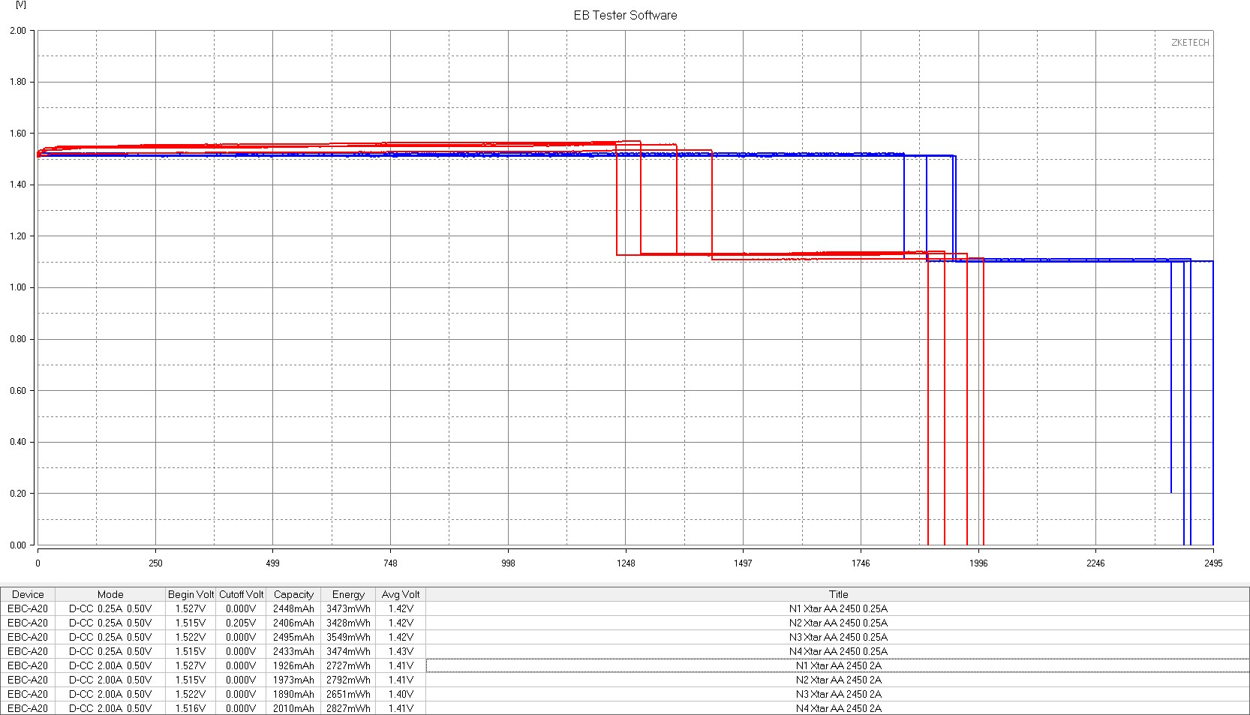Click the Cutoff Volt column header
The width and height of the screenshot is (1250, 715).
(x=241, y=594)
